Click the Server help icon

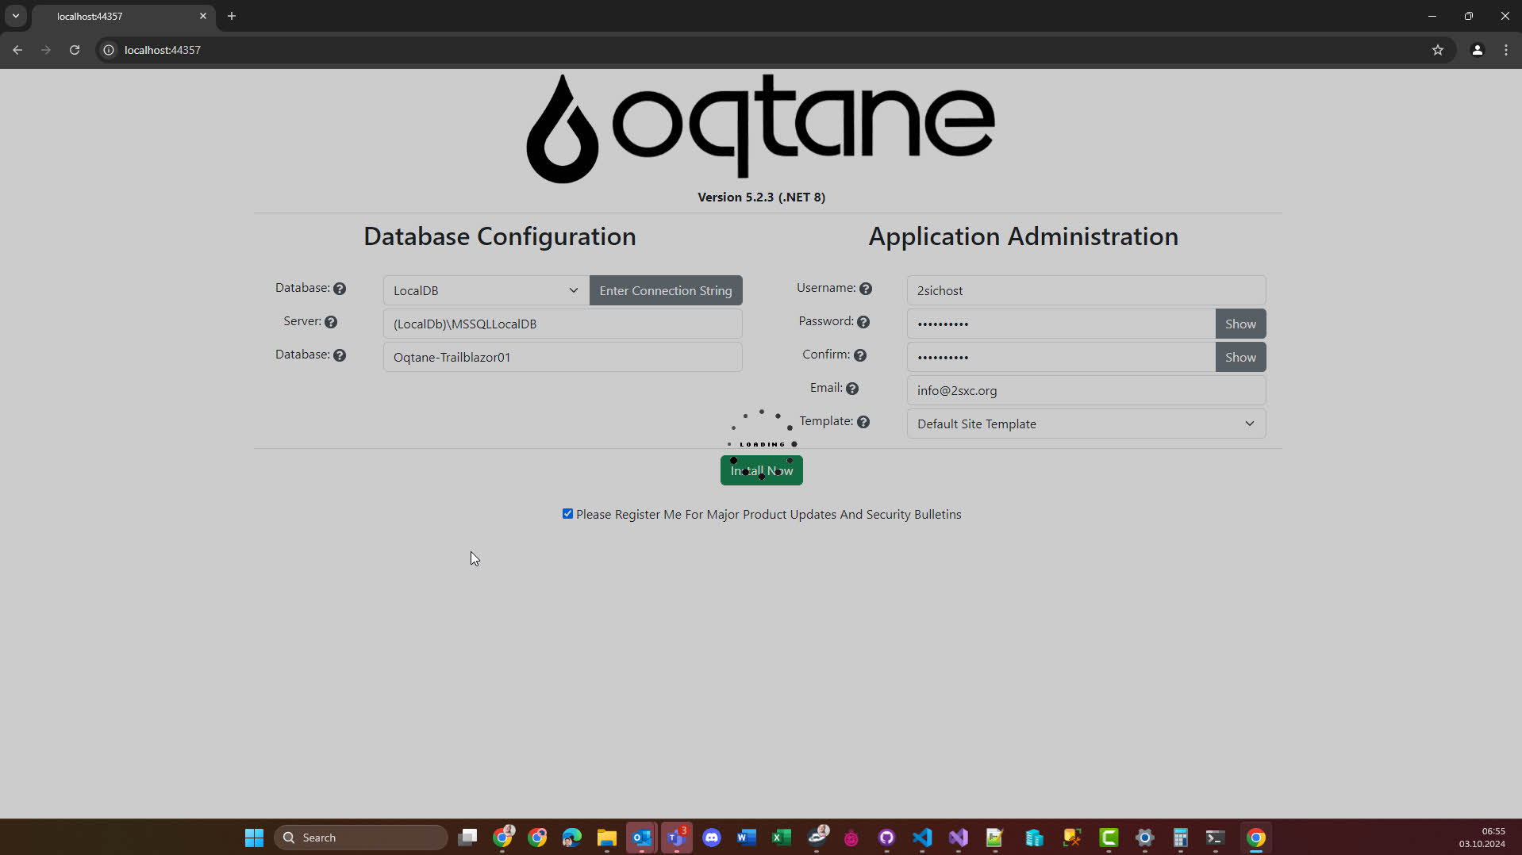click(x=331, y=322)
